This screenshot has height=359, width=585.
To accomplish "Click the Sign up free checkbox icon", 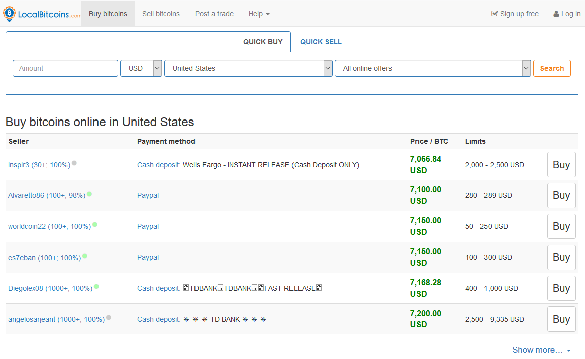I will (x=494, y=14).
